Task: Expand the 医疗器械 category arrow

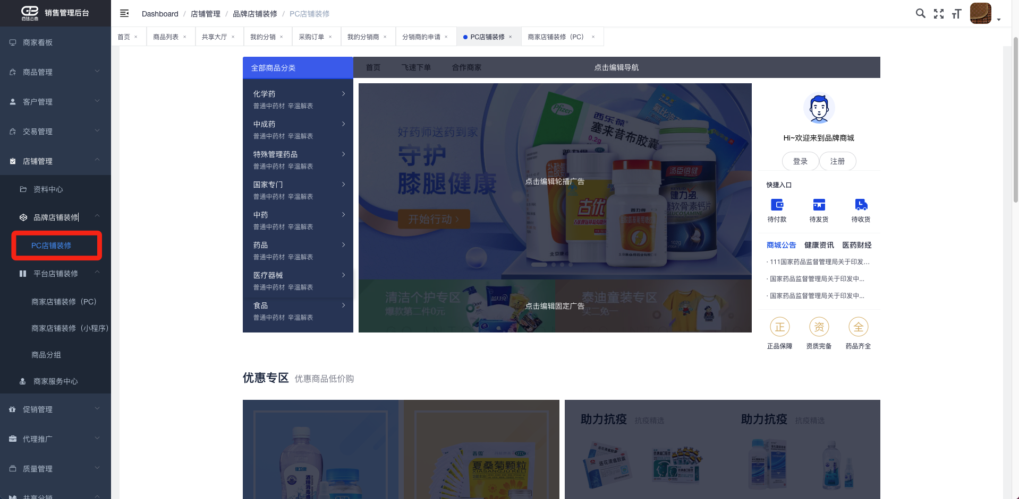Action: [x=344, y=275]
